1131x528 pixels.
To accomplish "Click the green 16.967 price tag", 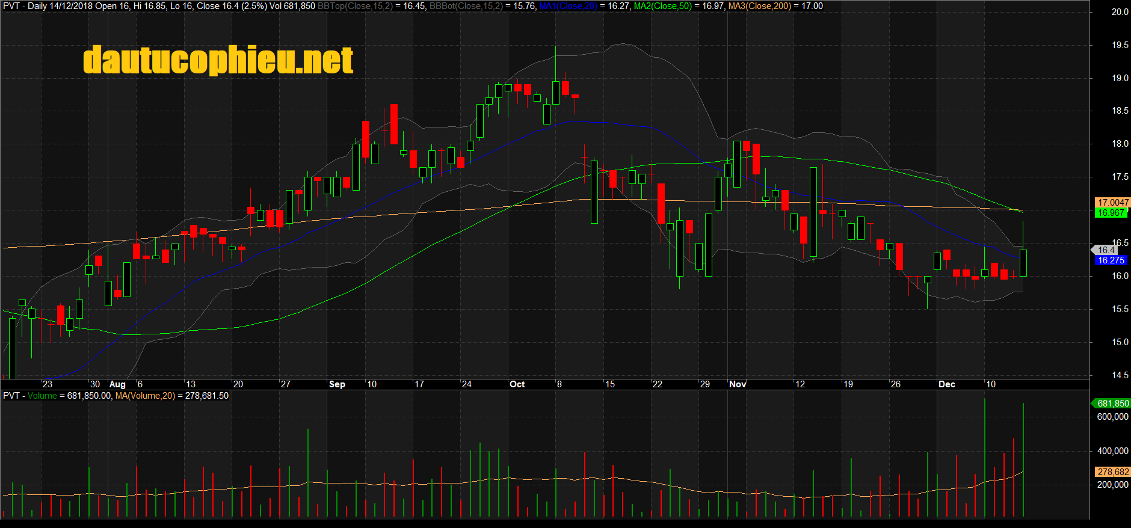I will click(x=1111, y=213).
